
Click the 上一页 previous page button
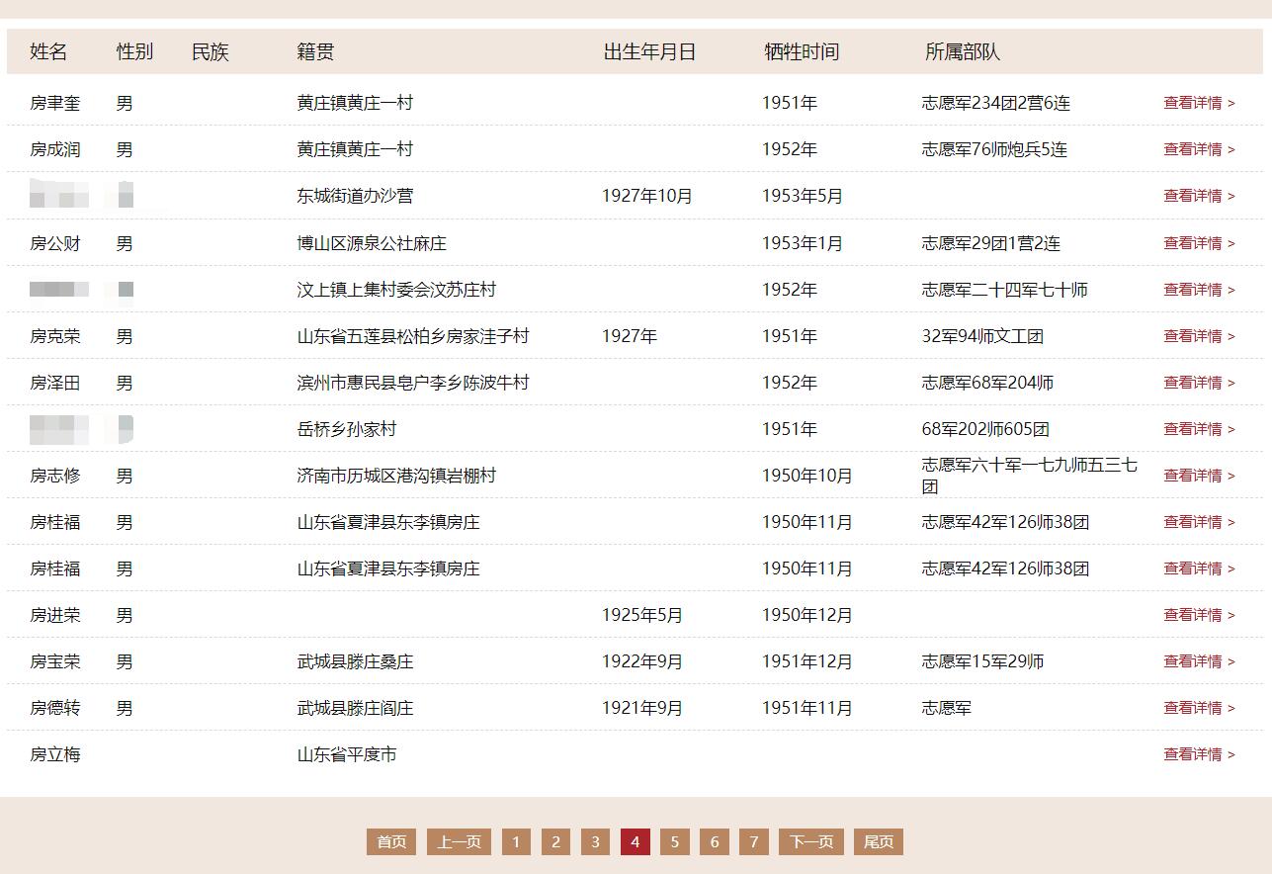point(459,841)
